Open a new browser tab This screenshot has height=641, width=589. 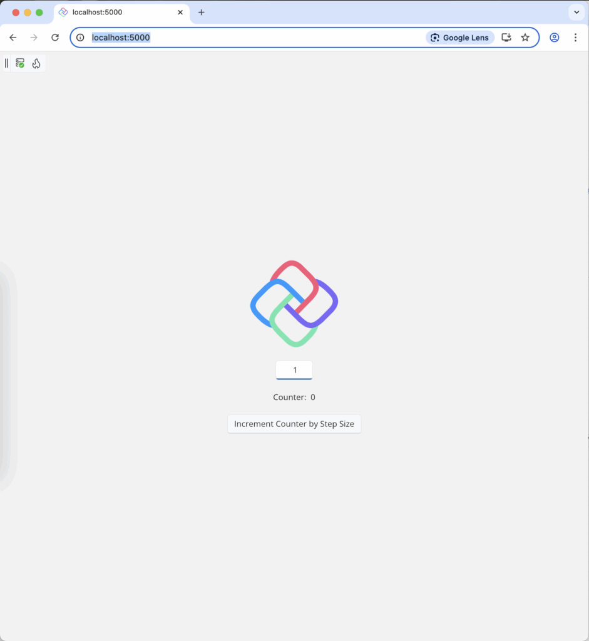point(202,13)
